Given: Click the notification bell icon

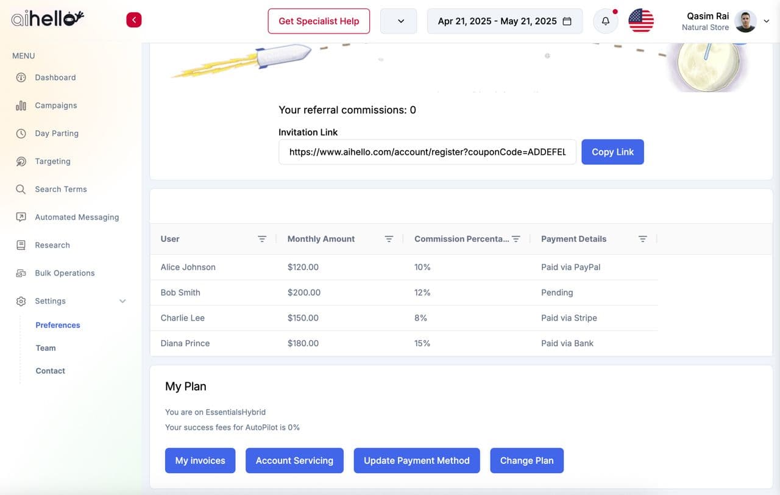Looking at the screenshot, I should (605, 21).
